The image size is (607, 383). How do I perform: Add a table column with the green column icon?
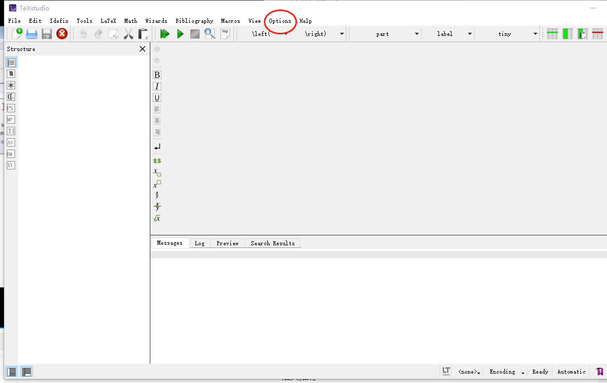point(567,34)
